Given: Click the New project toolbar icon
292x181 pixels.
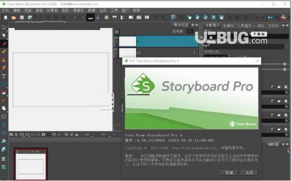Looking at the screenshot, I should click(x=6, y=18).
